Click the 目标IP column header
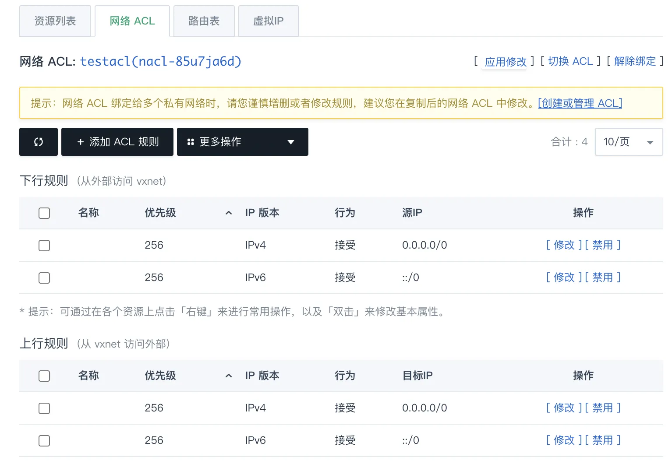 (x=417, y=376)
